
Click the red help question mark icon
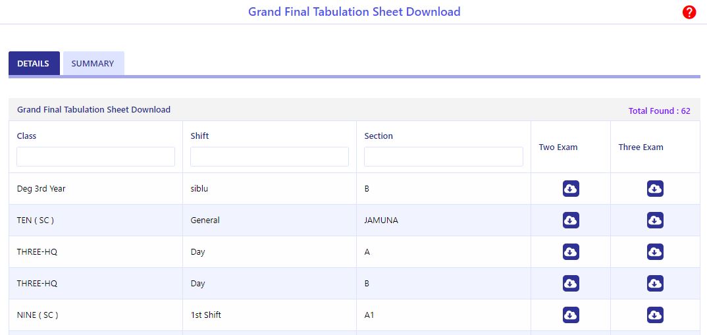[689, 12]
